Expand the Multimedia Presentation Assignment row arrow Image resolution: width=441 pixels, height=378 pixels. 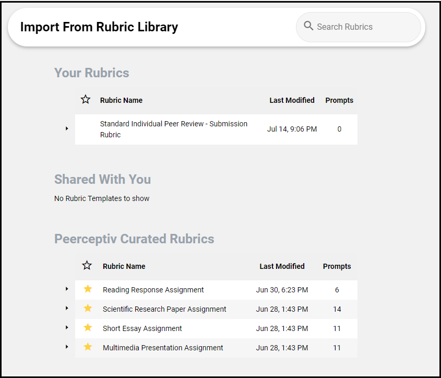(67, 347)
